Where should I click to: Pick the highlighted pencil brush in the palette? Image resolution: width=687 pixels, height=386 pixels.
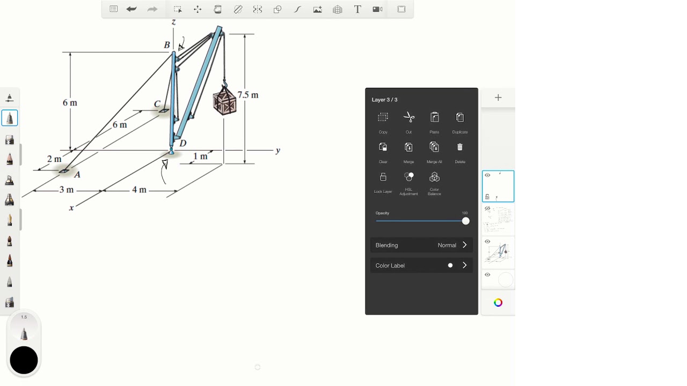coord(10,118)
